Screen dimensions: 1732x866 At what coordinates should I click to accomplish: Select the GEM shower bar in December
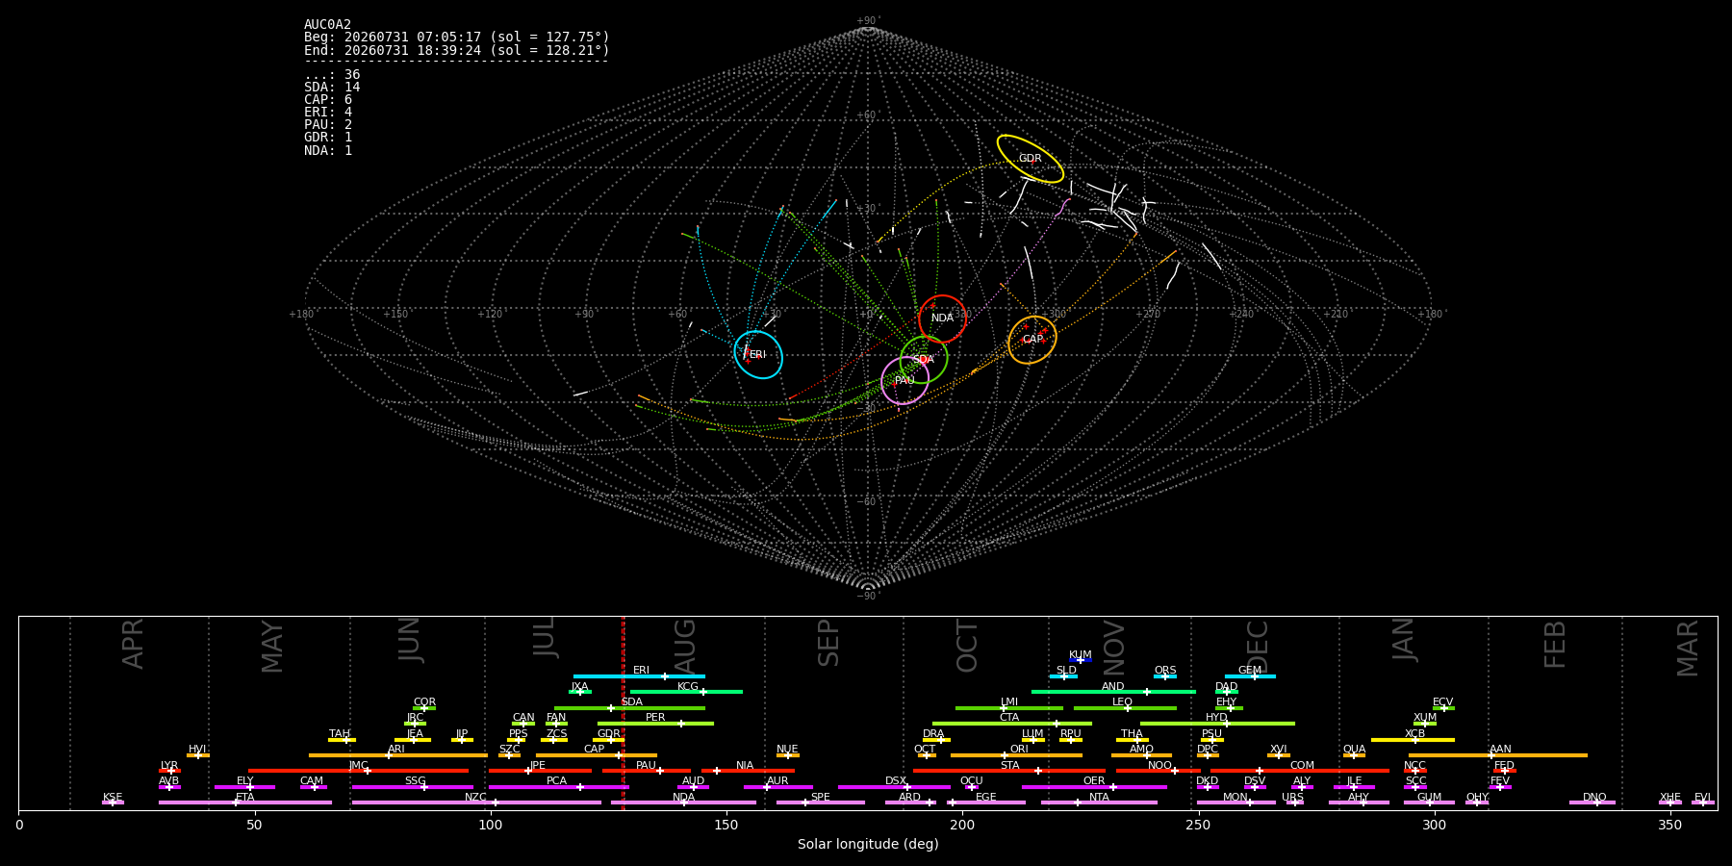(1250, 676)
